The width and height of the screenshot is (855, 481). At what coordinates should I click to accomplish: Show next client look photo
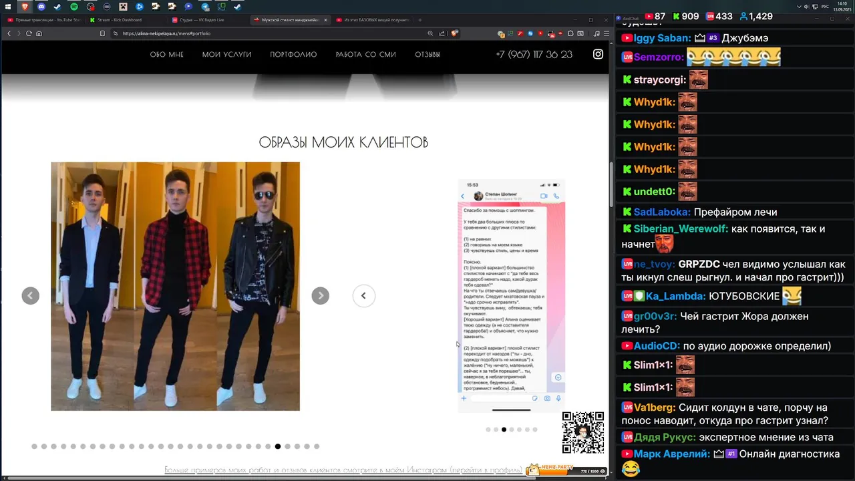321,295
